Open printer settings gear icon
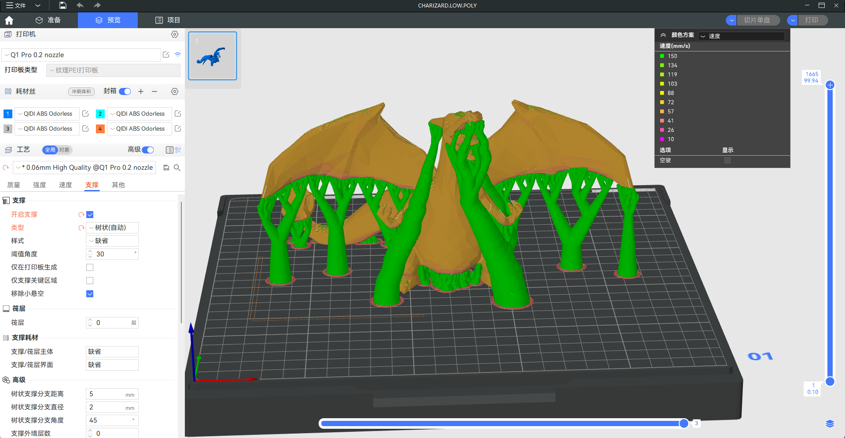The height and width of the screenshot is (438, 845). point(175,34)
